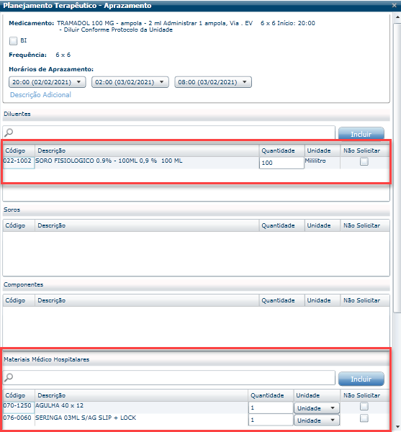Check Não Solicitar for Seringa 03ML
This screenshot has width=401, height=432.
pos(364,418)
